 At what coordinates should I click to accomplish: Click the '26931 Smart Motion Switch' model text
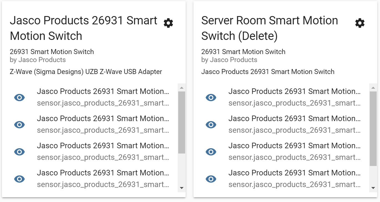click(x=52, y=52)
